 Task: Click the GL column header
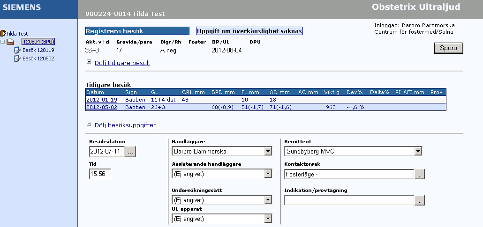pyautogui.click(x=155, y=92)
